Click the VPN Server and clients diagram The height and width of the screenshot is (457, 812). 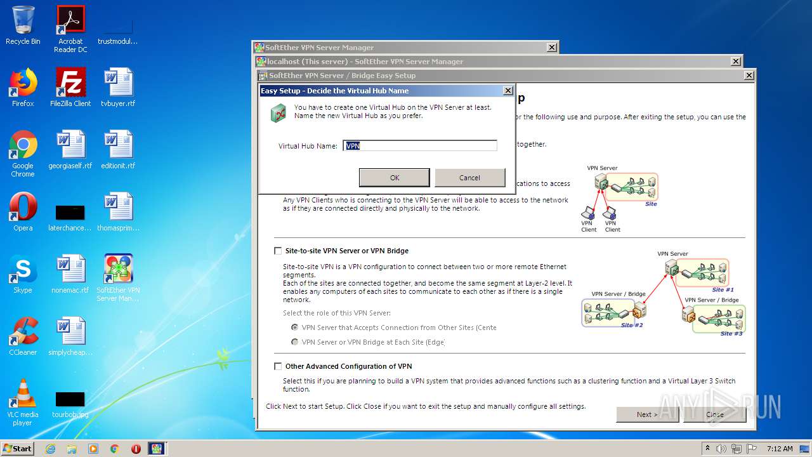pyautogui.click(x=619, y=199)
